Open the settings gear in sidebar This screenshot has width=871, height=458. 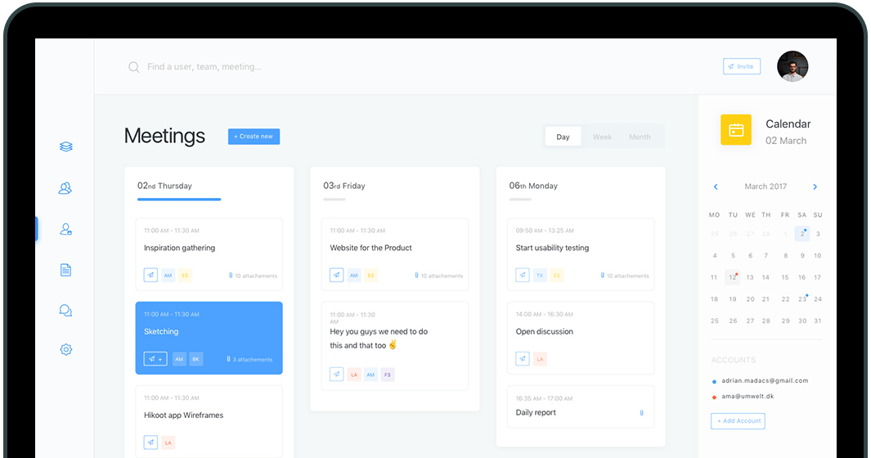[66, 350]
